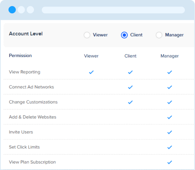Click the blue circle in the window title bar
195x170 pixels.
pyautogui.click(x=12, y=10)
